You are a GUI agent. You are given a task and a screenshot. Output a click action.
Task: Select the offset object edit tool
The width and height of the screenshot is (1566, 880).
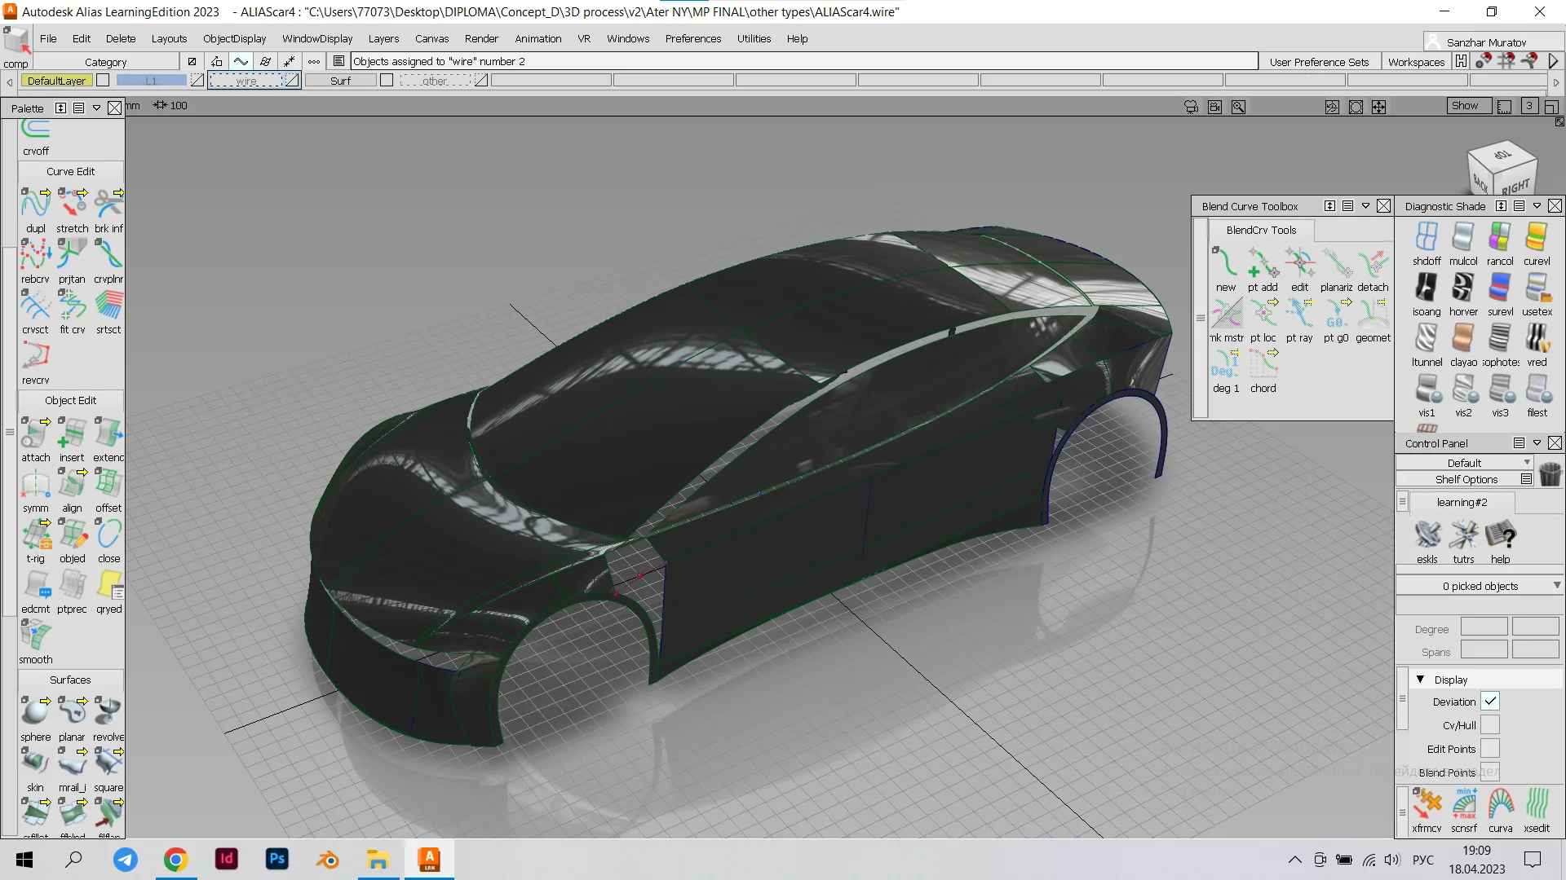[108, 484]
